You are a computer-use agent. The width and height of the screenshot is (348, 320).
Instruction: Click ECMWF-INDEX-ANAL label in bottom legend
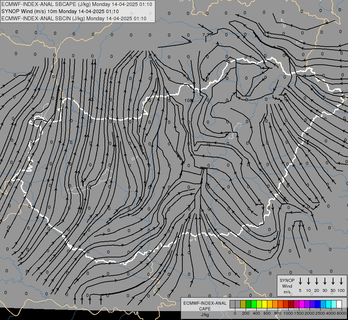click(205, 303)
